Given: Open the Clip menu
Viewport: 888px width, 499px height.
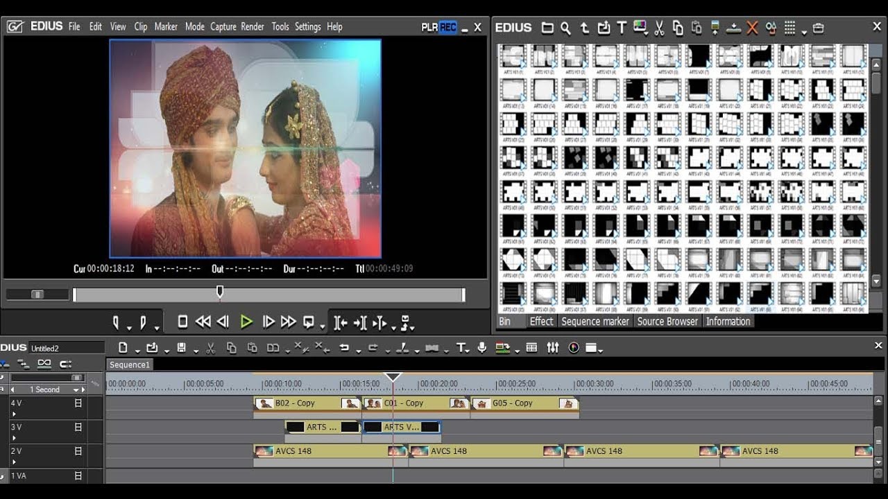Looking at the screenshot, I should (x=141, y=27).
